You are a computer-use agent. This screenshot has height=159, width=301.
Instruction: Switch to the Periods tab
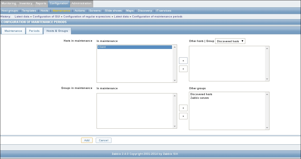34,31
